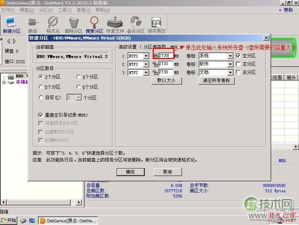Click left panel scrollbar right arrow
299x225 pixels.
[x=79, y=202]
